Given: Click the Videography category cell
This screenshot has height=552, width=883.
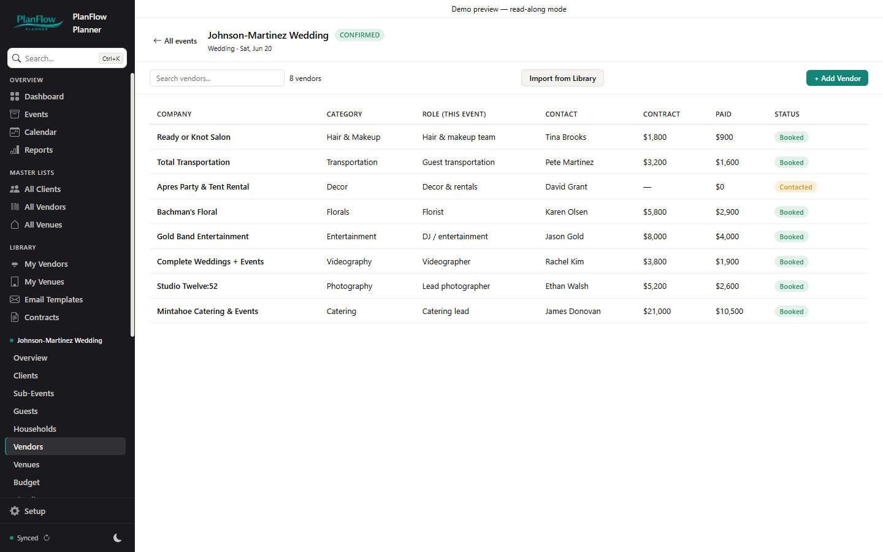Looking at the screenshot, I should point(349,261).
